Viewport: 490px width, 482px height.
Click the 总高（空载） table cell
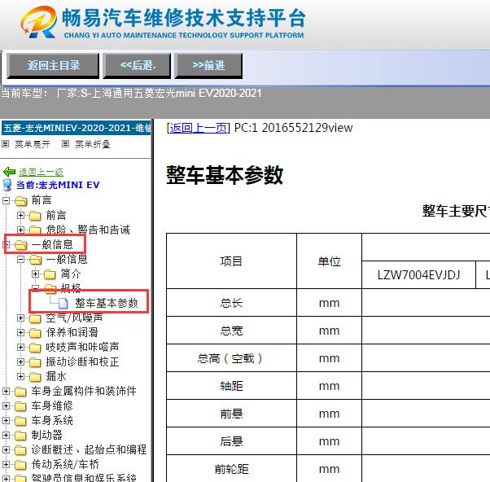coord(231,358)
